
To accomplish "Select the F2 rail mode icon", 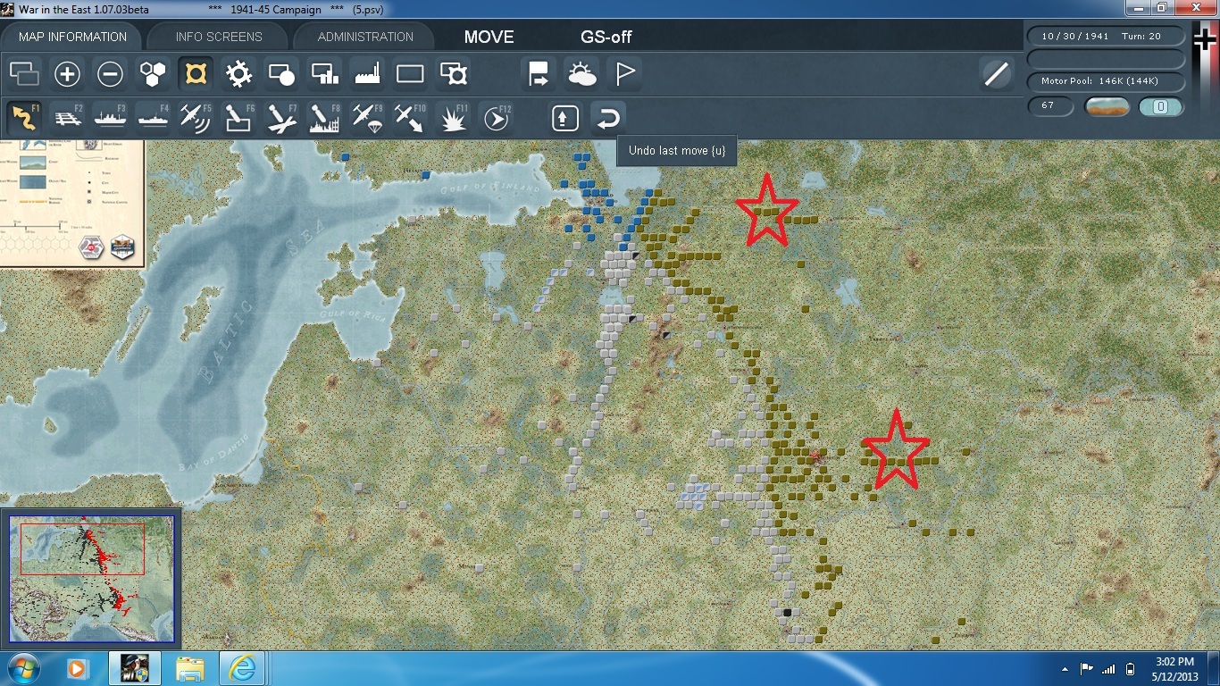I will [67, 118].
